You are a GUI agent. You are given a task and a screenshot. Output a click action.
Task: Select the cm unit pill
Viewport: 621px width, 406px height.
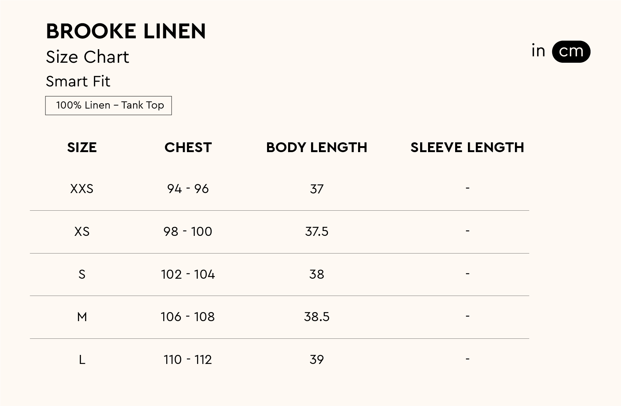tap(571, 51)
